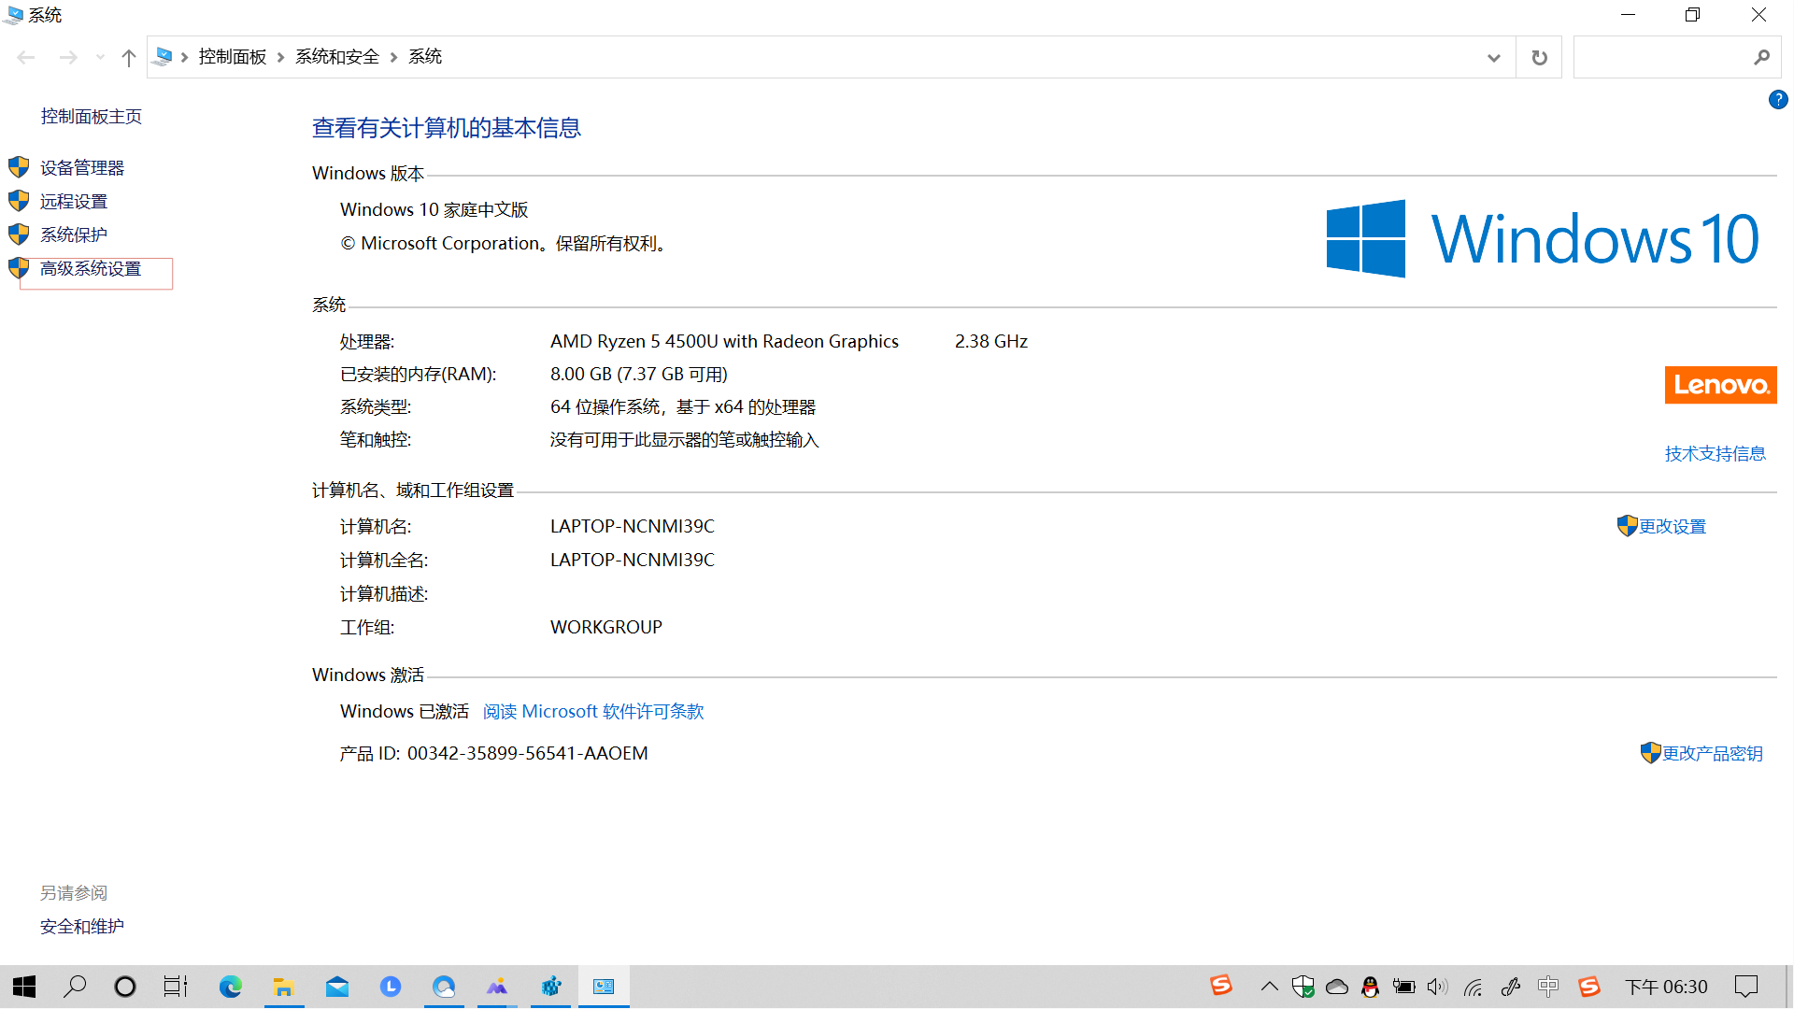Screen dimensions: 1794x1009
Task: Open 远程设置 link
Action: pos(74,202)
